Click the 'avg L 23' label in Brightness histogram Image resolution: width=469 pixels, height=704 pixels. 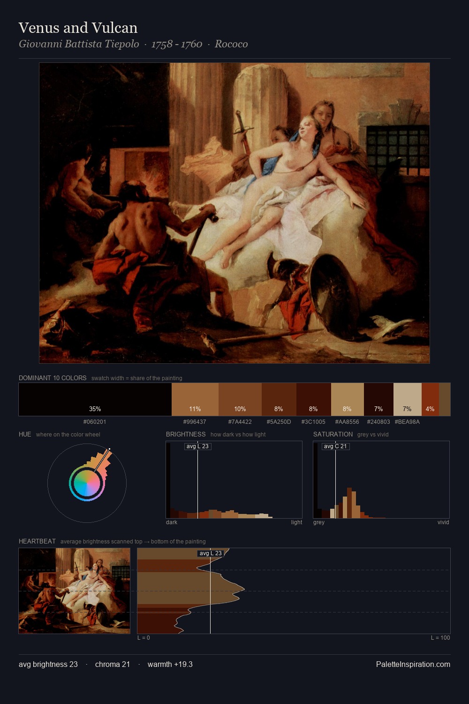pos(197,446)
